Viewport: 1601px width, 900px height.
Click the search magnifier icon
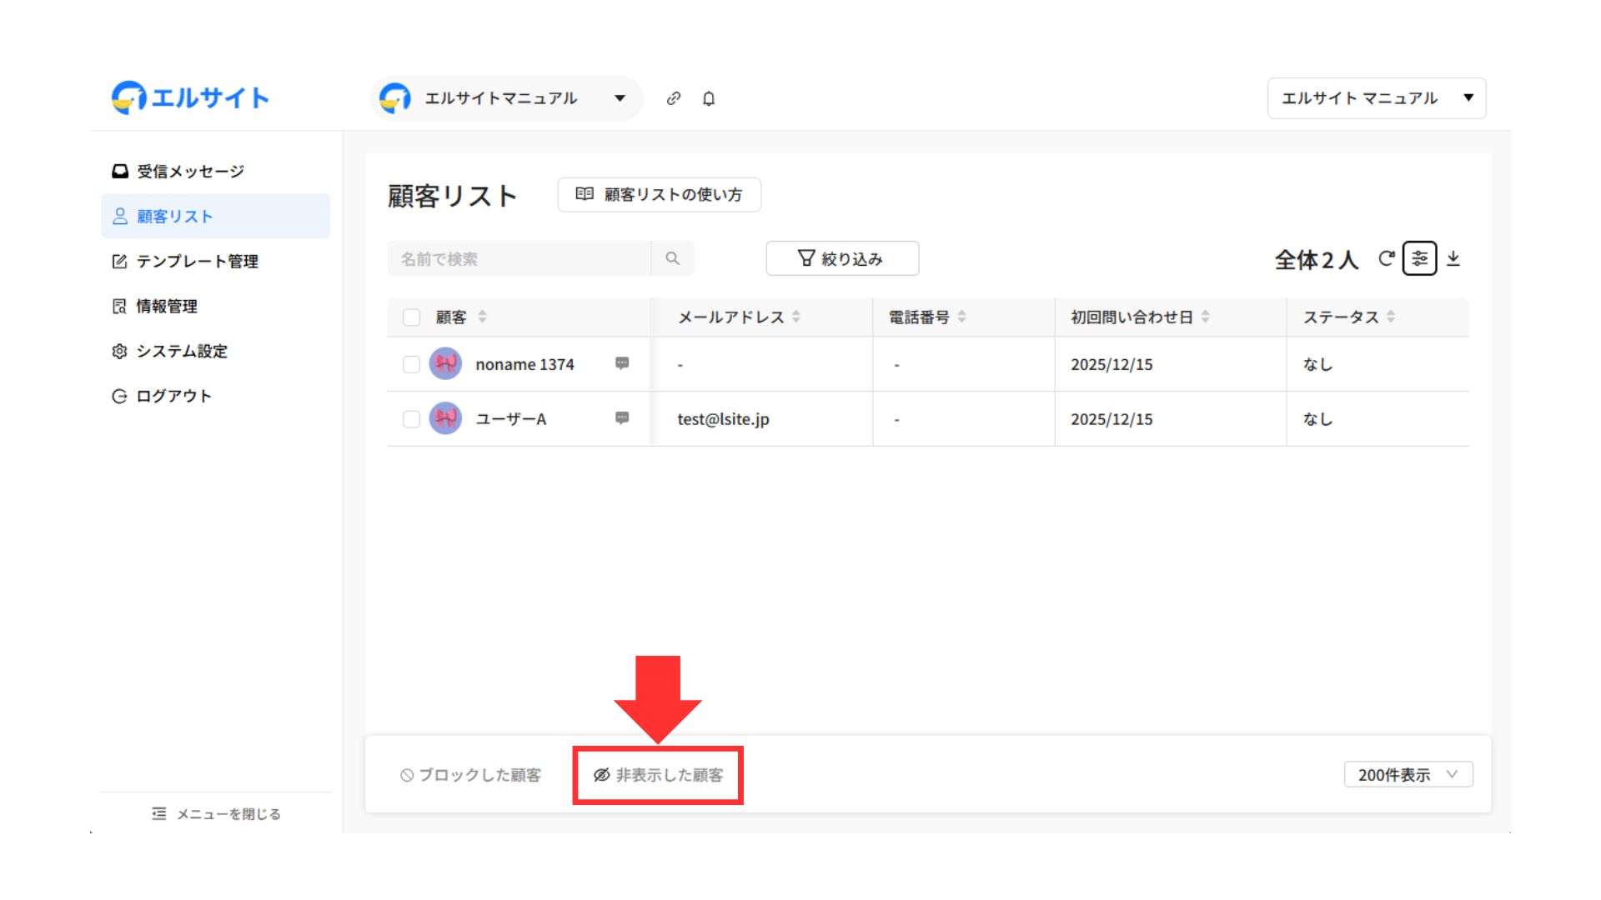click(x=672, y=259)
